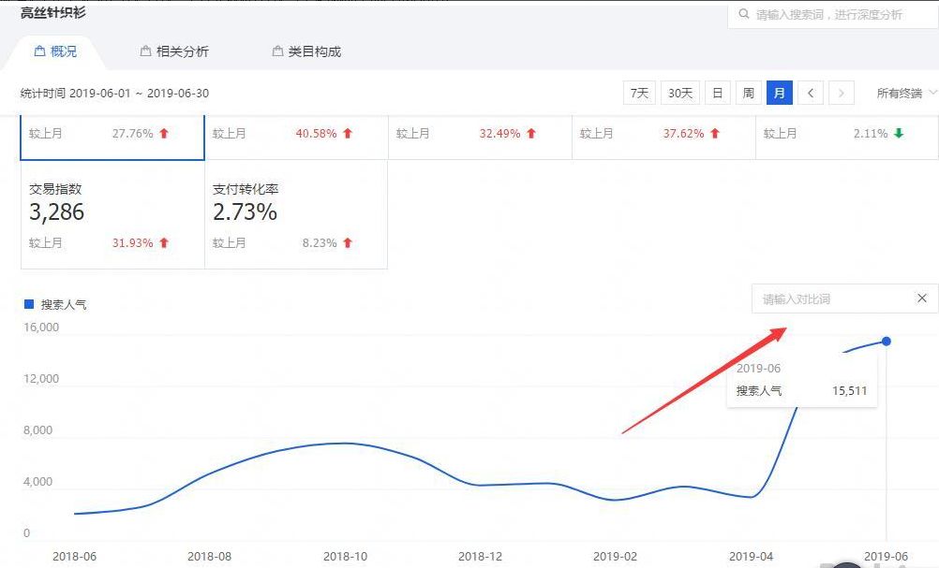Screen dimensions: 939x568
Task: Switch to 周 weekly view
Action: click(x=747, y=93)
